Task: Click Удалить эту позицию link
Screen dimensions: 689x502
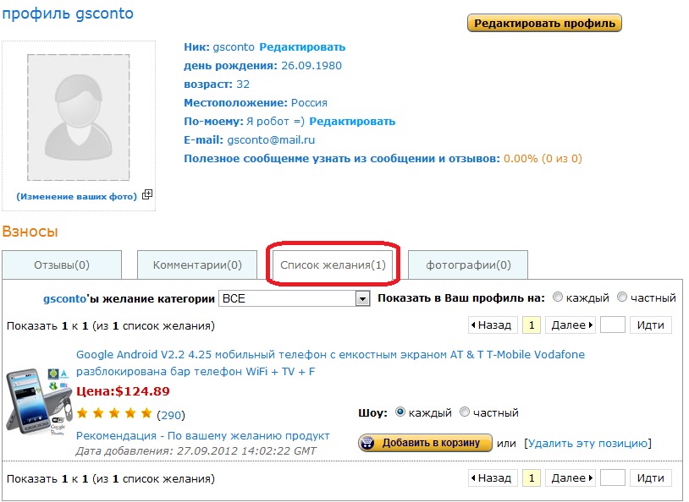Action: tap(587, 443)
